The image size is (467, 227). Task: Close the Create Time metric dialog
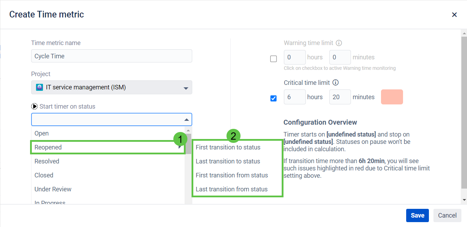tap(454, 15)
